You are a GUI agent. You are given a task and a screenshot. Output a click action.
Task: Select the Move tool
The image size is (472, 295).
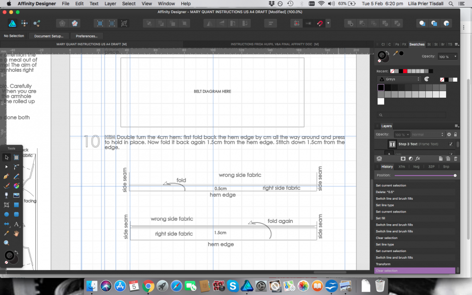[6, 157]
